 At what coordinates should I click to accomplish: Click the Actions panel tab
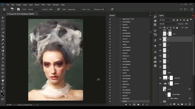click(x=112, y=15)
